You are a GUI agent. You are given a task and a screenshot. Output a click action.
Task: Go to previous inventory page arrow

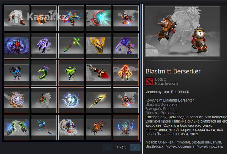coord(107,147)
